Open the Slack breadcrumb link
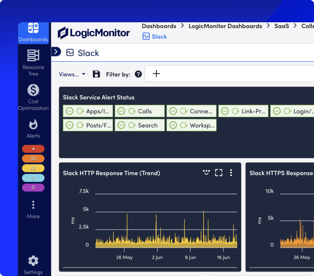314x276 pixels. pos(155,36)
